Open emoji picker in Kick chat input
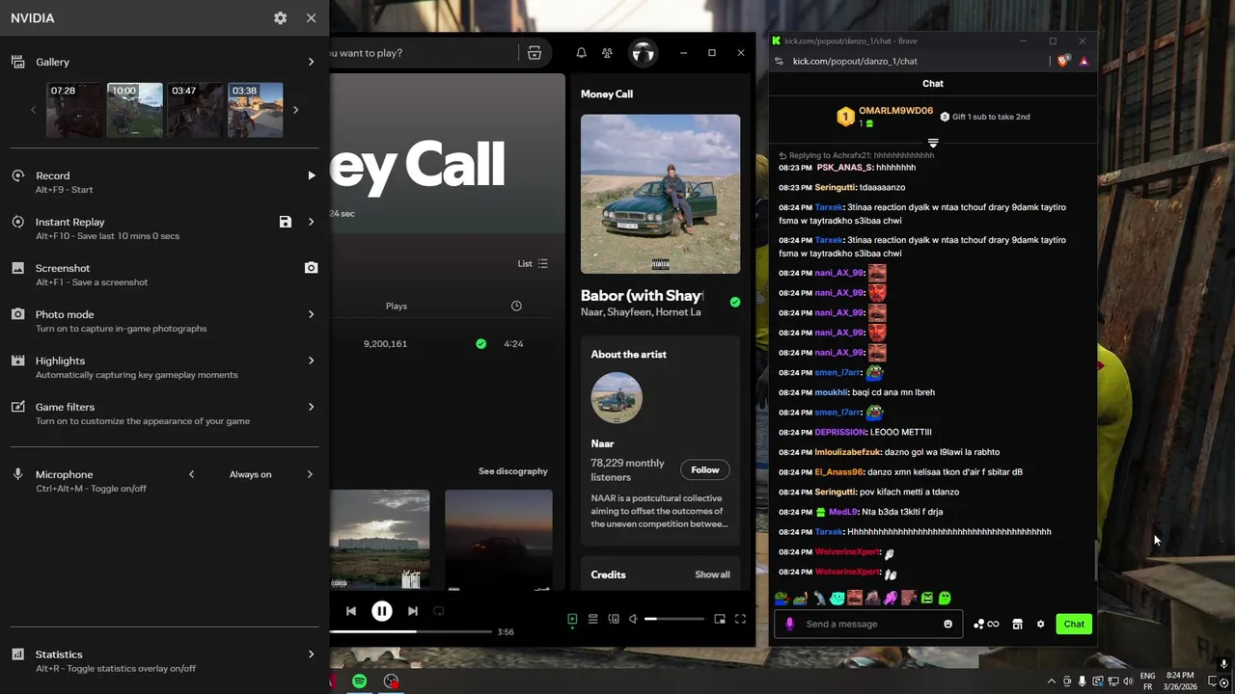The image size is (1235, 694). coord(947,624)
